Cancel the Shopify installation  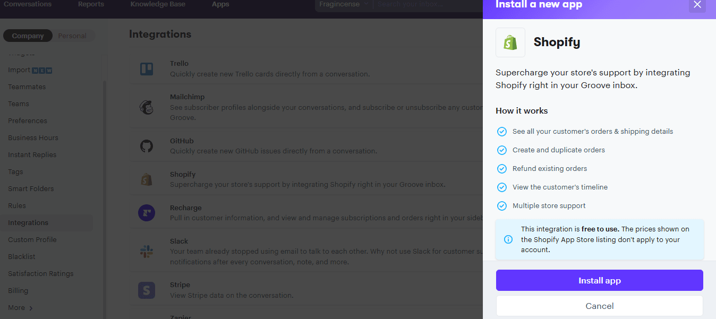tap(599, 306)
